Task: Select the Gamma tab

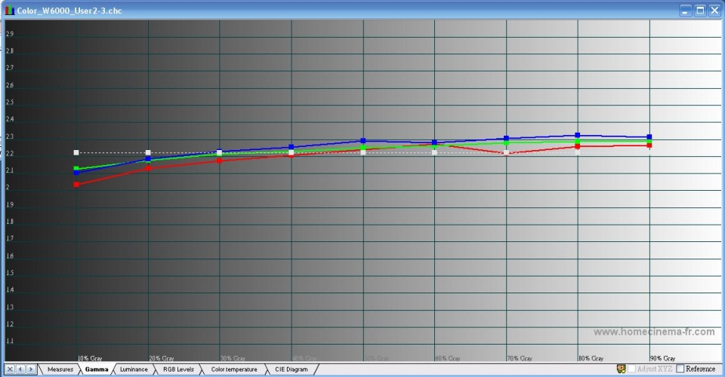Action: (x=96, y=369)
